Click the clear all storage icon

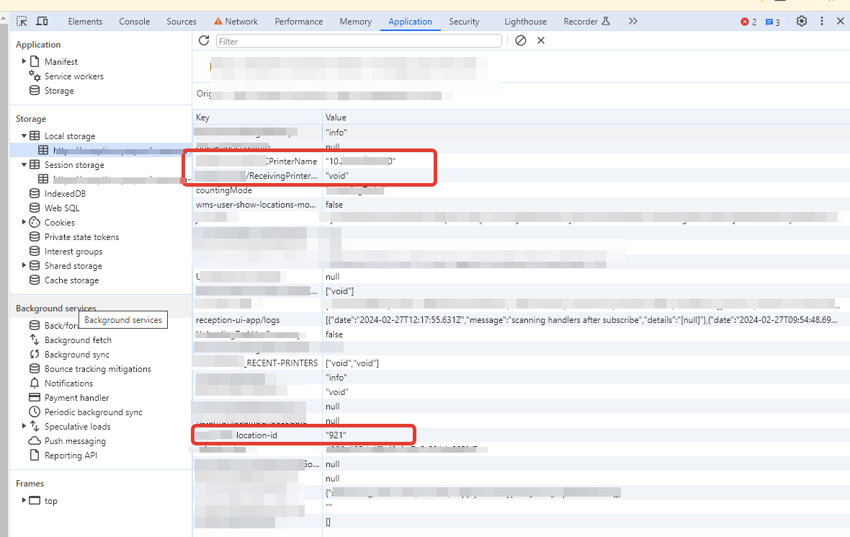(521, 40)
